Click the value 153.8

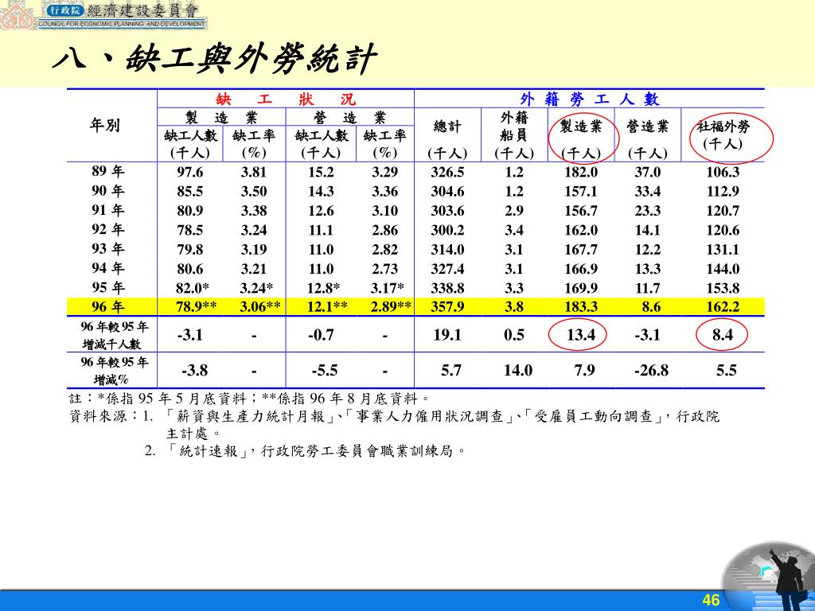tap(723, 288)
